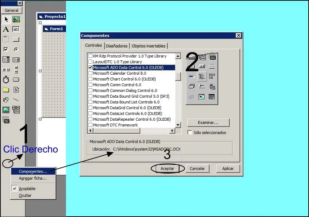309x217 pixels.
Task: Enable Microsoft Calendar Control 8.0
Action: (x=90, y=73)
